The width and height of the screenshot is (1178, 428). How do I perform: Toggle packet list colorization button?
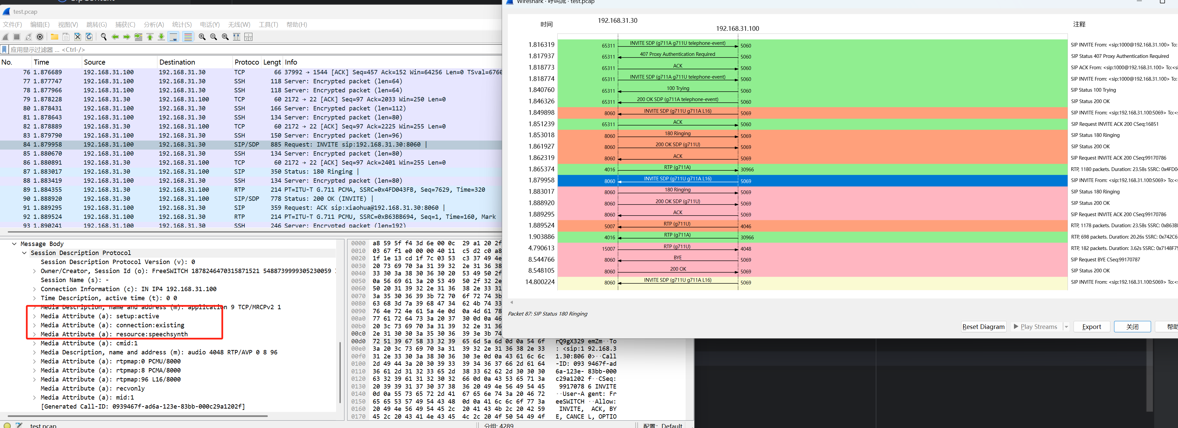point(187,37)
